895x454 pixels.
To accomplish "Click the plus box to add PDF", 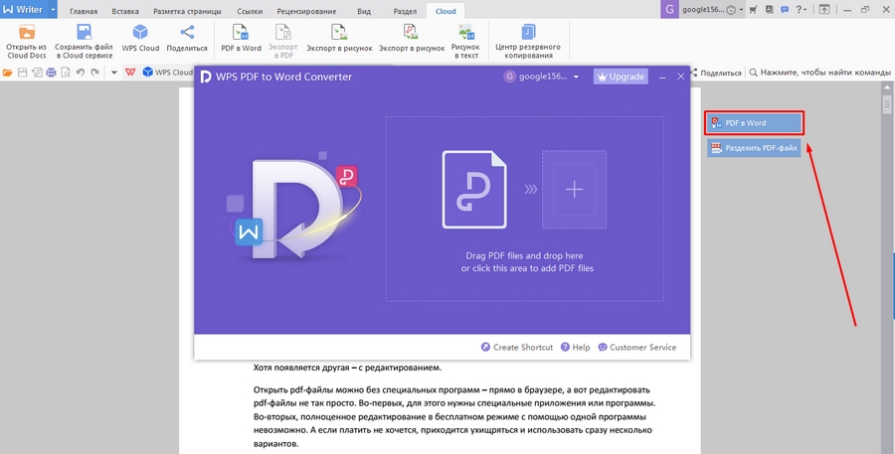I will click(x=574, y=190).
